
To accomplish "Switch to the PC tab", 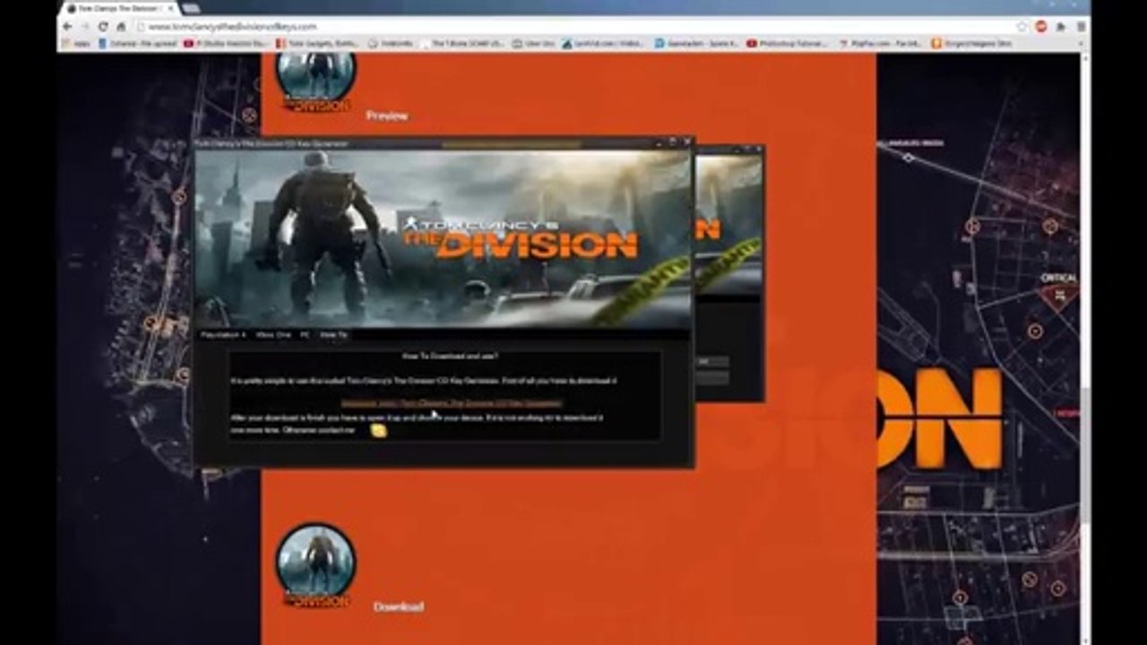I will point(305,334).
